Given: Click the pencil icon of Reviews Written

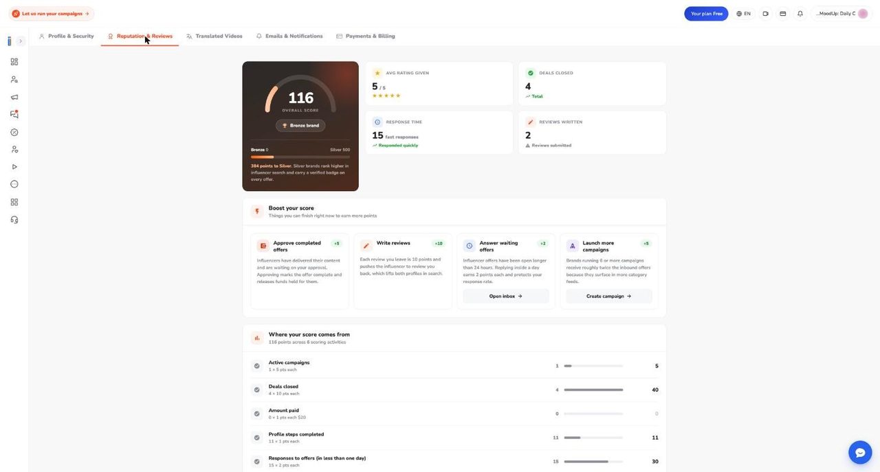Looking at the screenshot, I should (530, 122).
